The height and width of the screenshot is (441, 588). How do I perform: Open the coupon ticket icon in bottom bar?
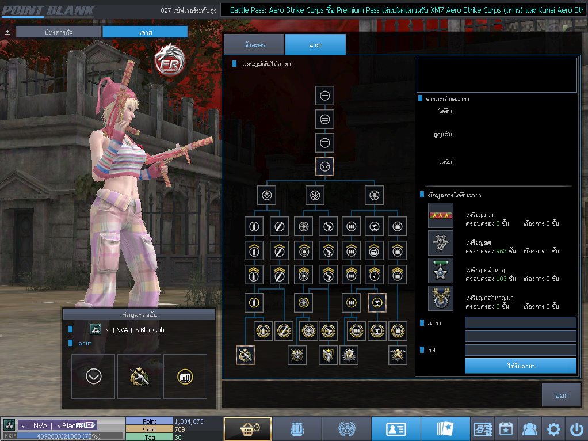pyautogui.click(x=481, y=429)
